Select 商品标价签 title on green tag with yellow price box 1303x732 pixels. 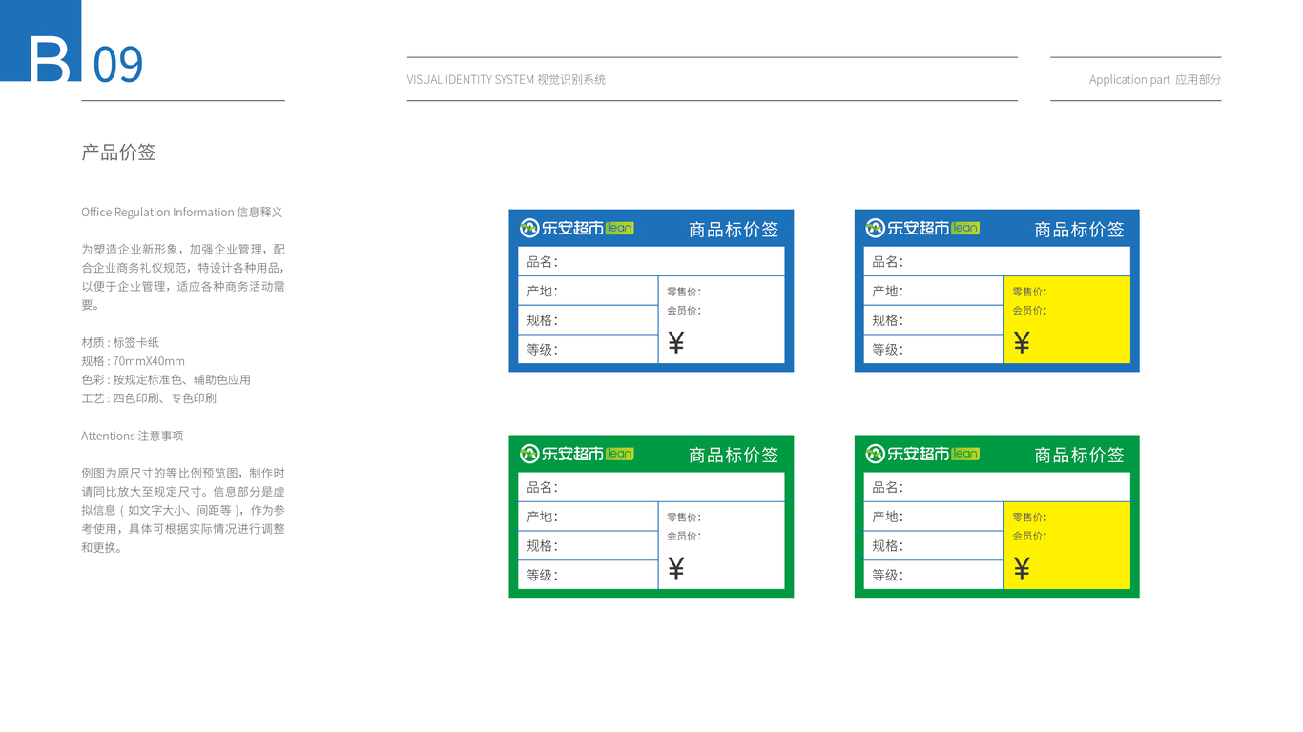[1079, 456]
